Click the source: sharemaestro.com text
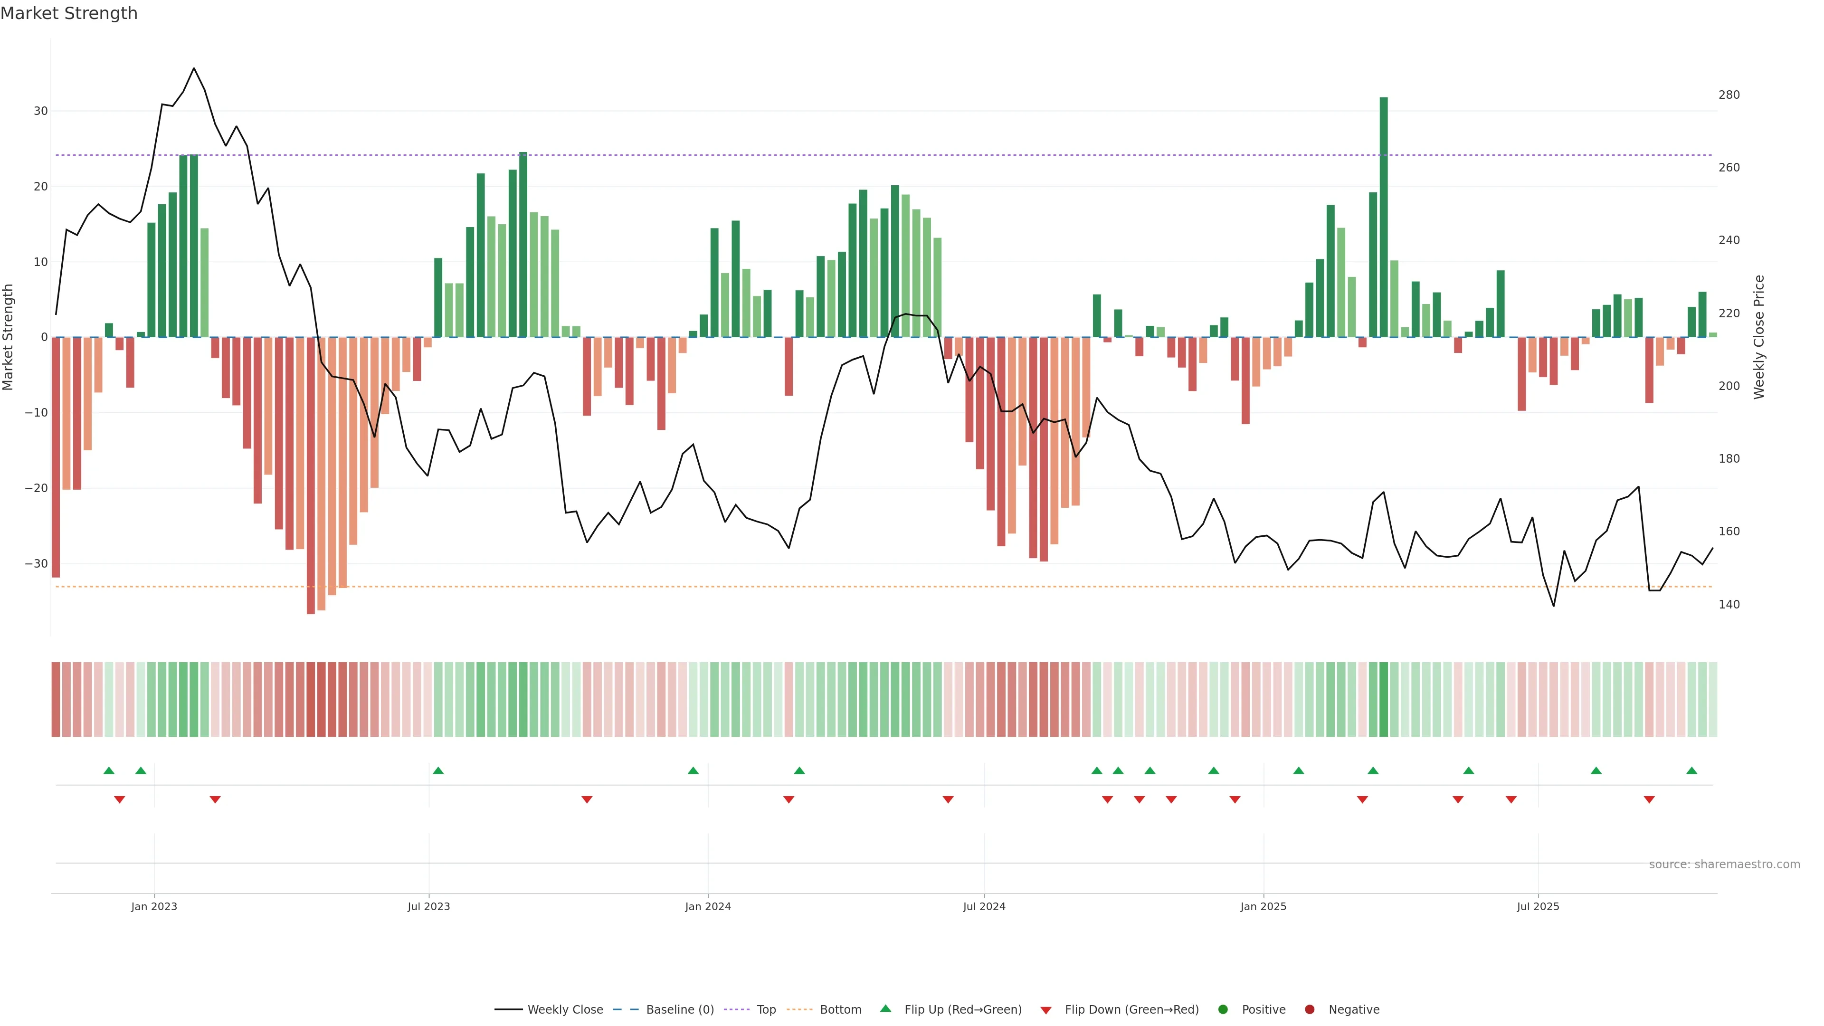Image resolution: width=1824 pixels, height=1026 pixels. tap(1724, 864)
